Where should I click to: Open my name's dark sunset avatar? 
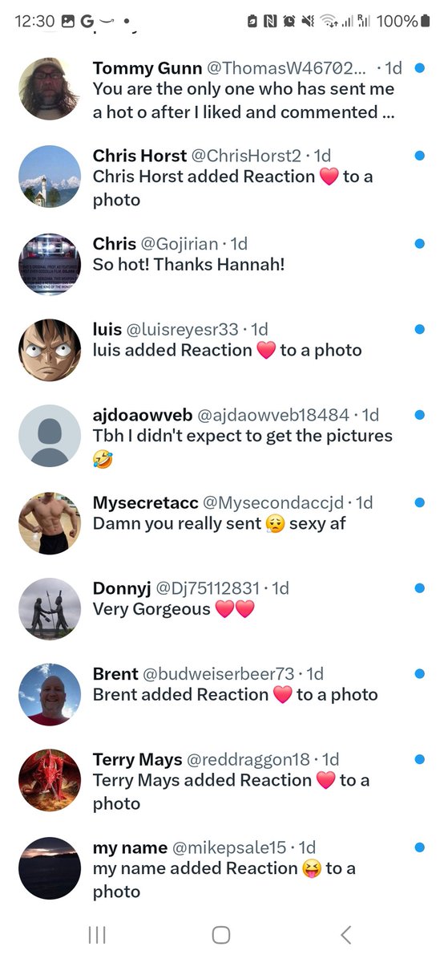tap(50, 868)
